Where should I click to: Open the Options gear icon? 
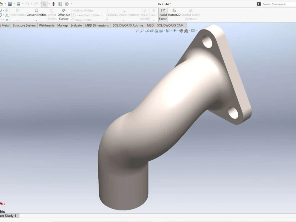[x=67, y=4]
